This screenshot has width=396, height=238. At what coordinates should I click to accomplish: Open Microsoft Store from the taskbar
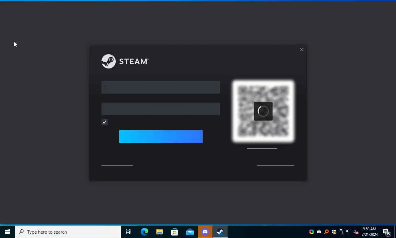coord(175,232)
